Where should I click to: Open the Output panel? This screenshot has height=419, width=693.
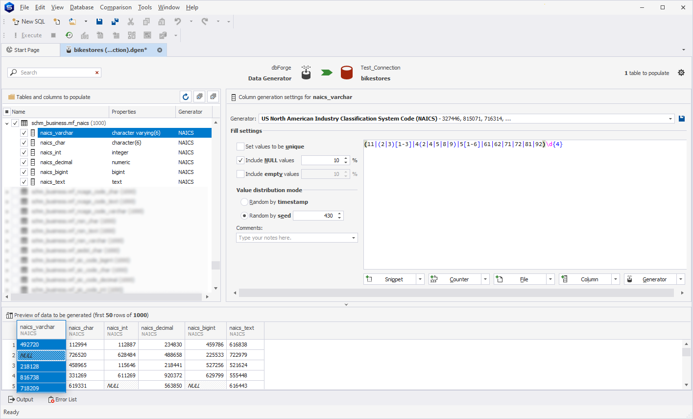[x=21, y=399]
